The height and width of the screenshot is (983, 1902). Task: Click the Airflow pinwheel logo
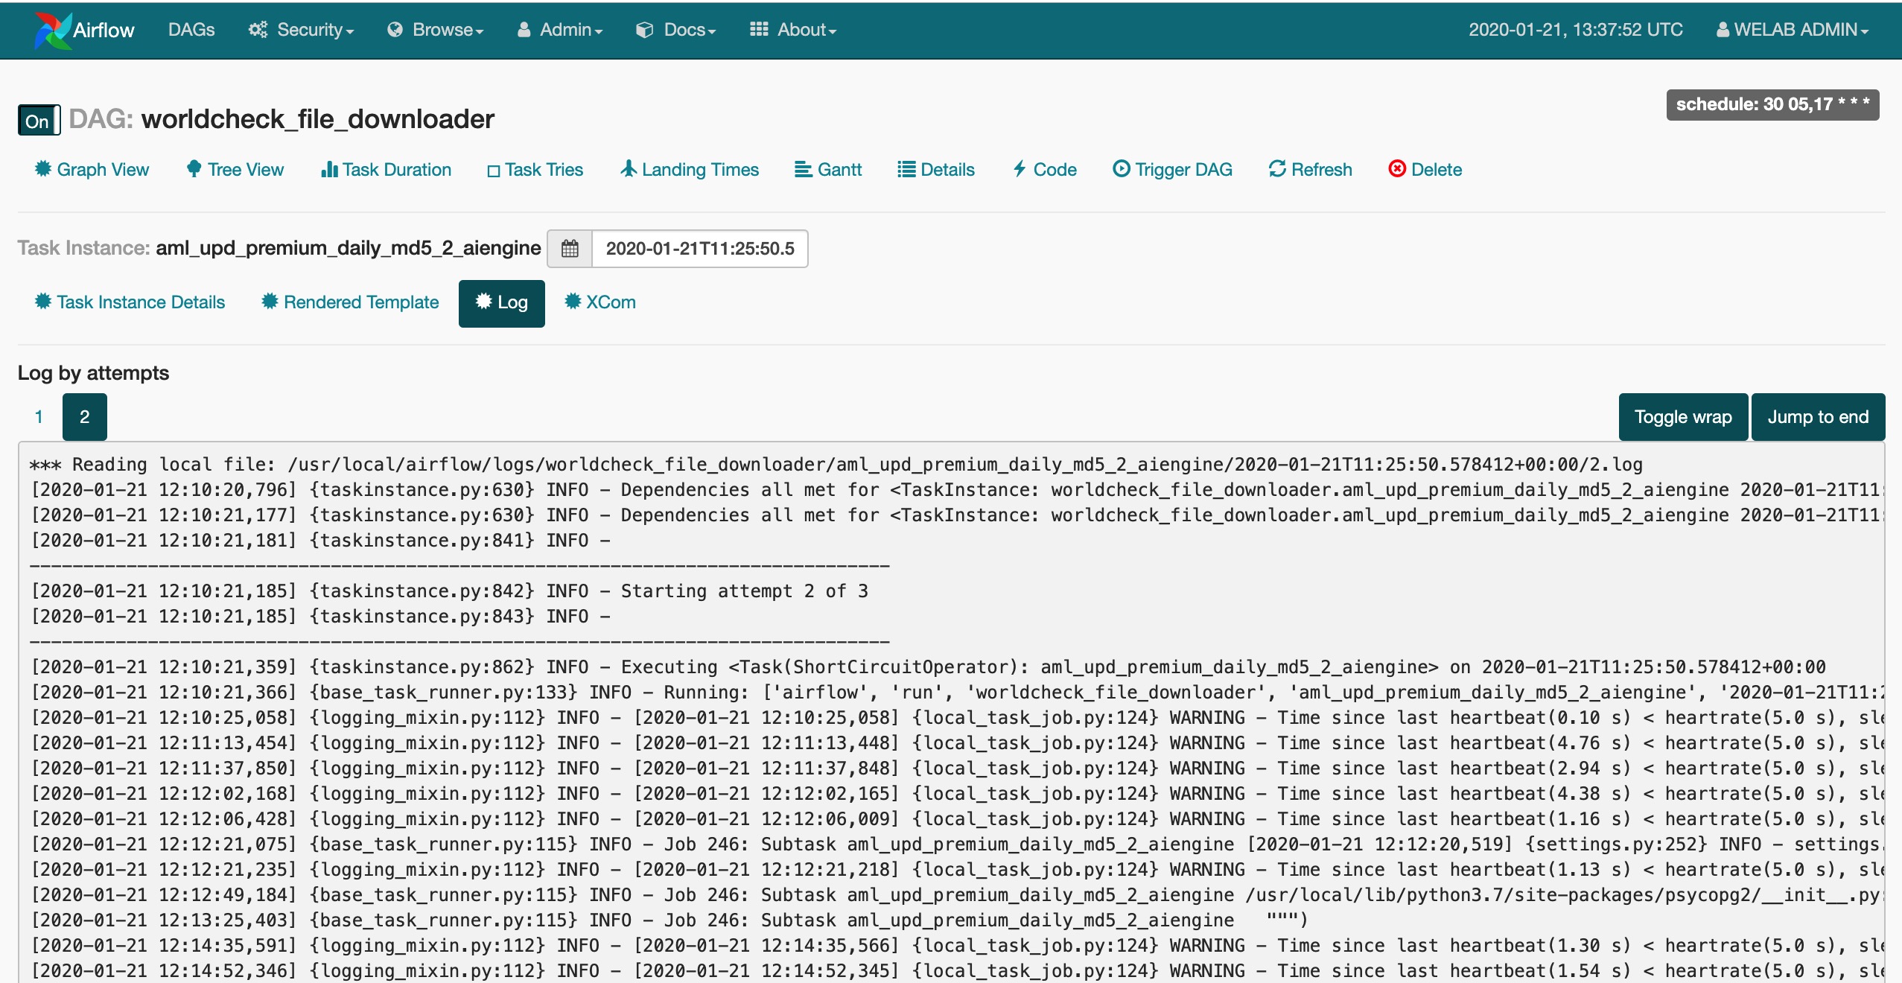pyautogui.click(x=52, y=30)
